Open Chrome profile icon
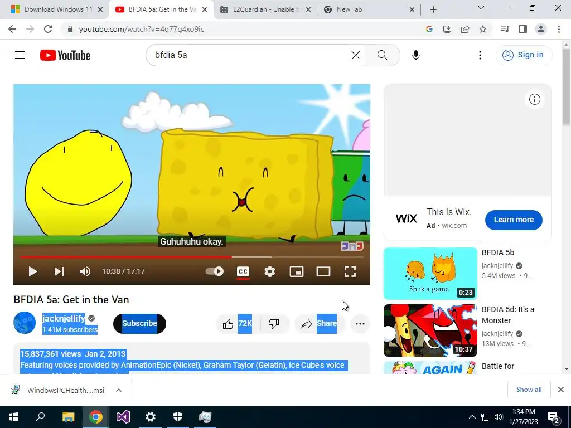 click(541, 29)
